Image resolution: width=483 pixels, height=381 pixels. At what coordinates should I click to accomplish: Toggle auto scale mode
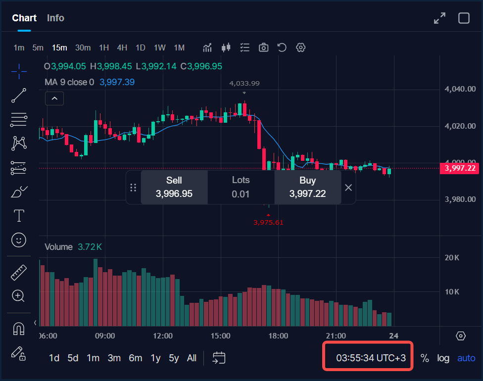466,358
